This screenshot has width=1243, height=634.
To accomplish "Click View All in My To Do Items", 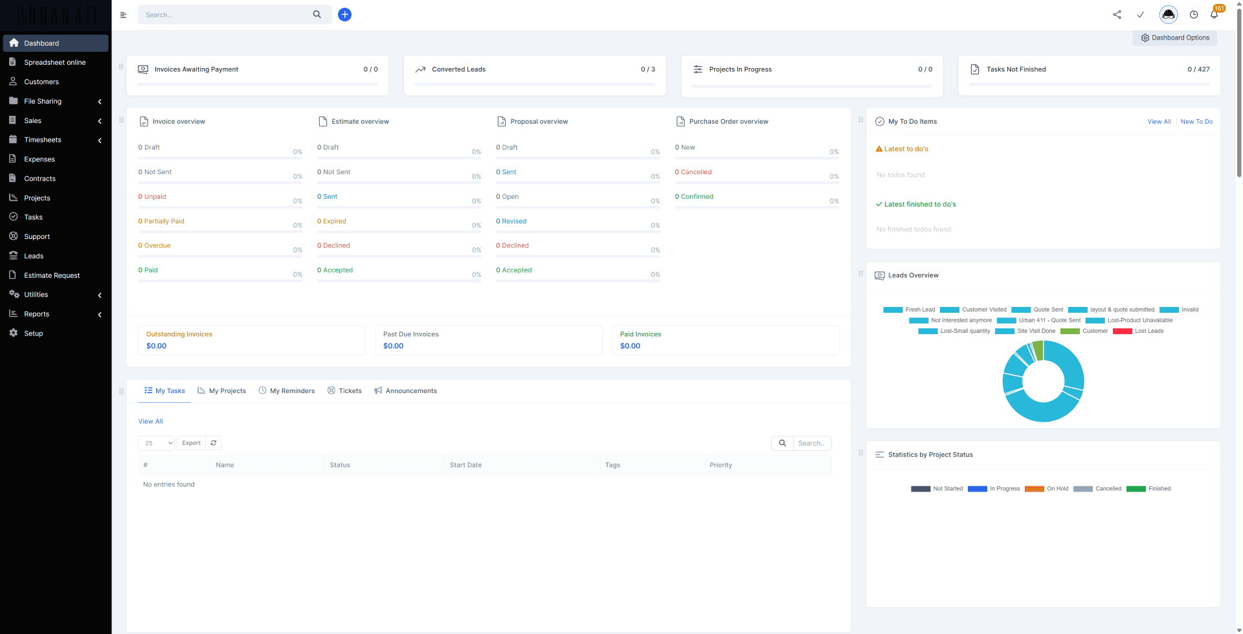I will coord(1159,121).
